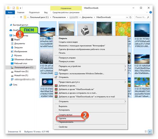Image resolution: width=158 pixels, height=139 pixels.
Task: Switch to large thumbnails view icon
Action: coord(150,132)
